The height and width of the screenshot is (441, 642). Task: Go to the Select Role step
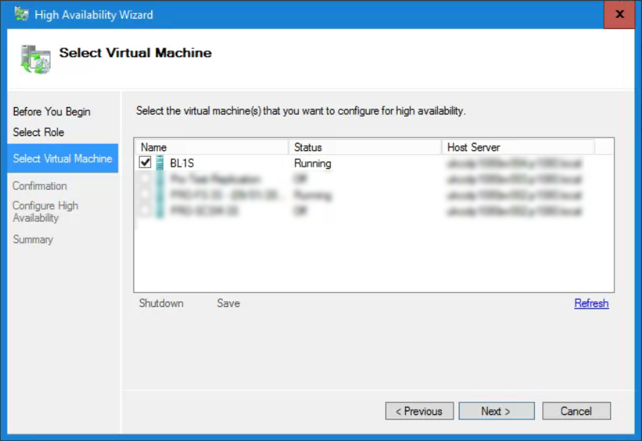(39, 132)
